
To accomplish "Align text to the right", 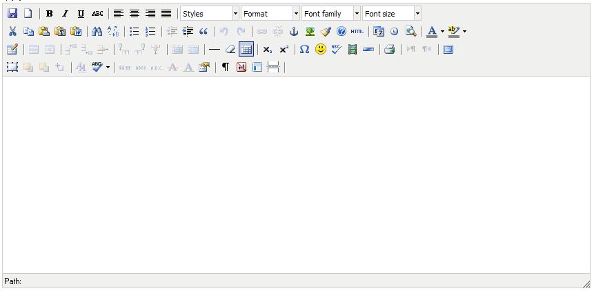I will 150,14.
